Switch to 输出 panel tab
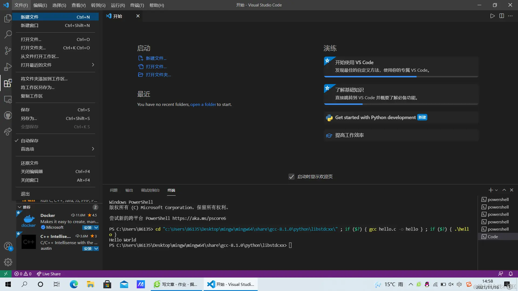This screenshot has width=518, height=291. (x=129, y=190)
